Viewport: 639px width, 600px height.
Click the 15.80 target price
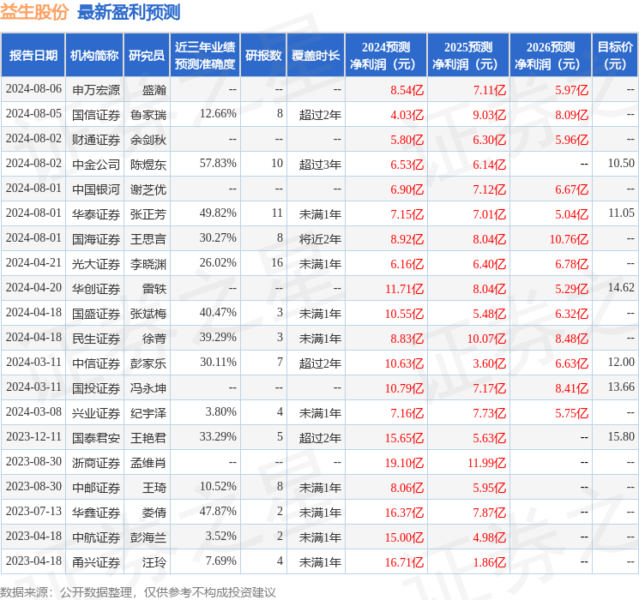621,436
